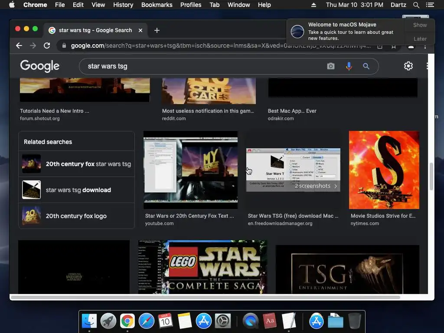
Task: Open Launchpad from the Dock
Action: (108, 321)
